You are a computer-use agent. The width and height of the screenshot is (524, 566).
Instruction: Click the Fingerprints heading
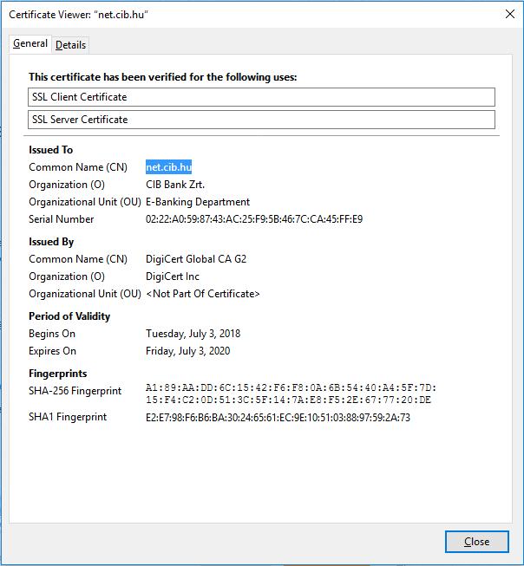(x=58, y=374)
